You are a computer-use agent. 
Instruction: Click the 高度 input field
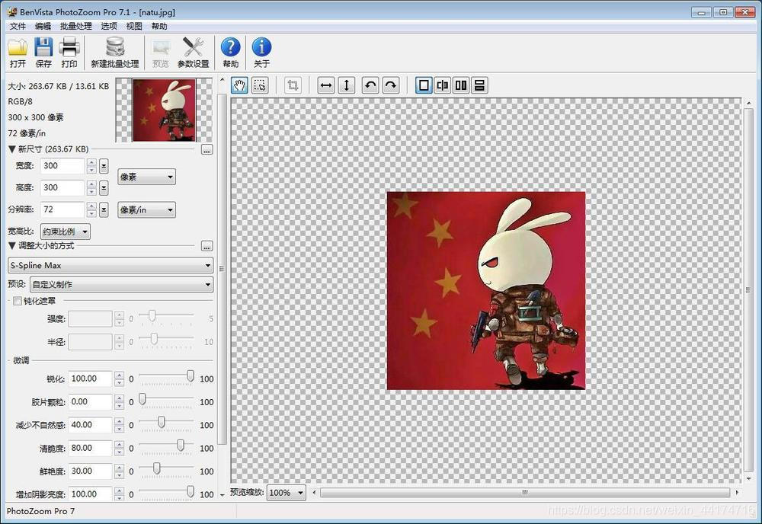62,188
